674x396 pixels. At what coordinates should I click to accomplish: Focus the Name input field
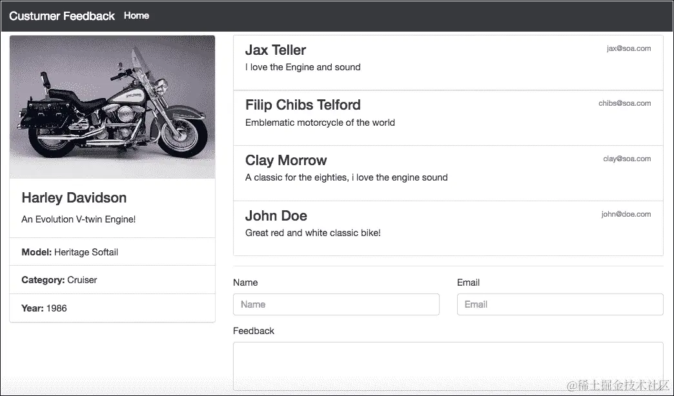[x=336, y=304]
